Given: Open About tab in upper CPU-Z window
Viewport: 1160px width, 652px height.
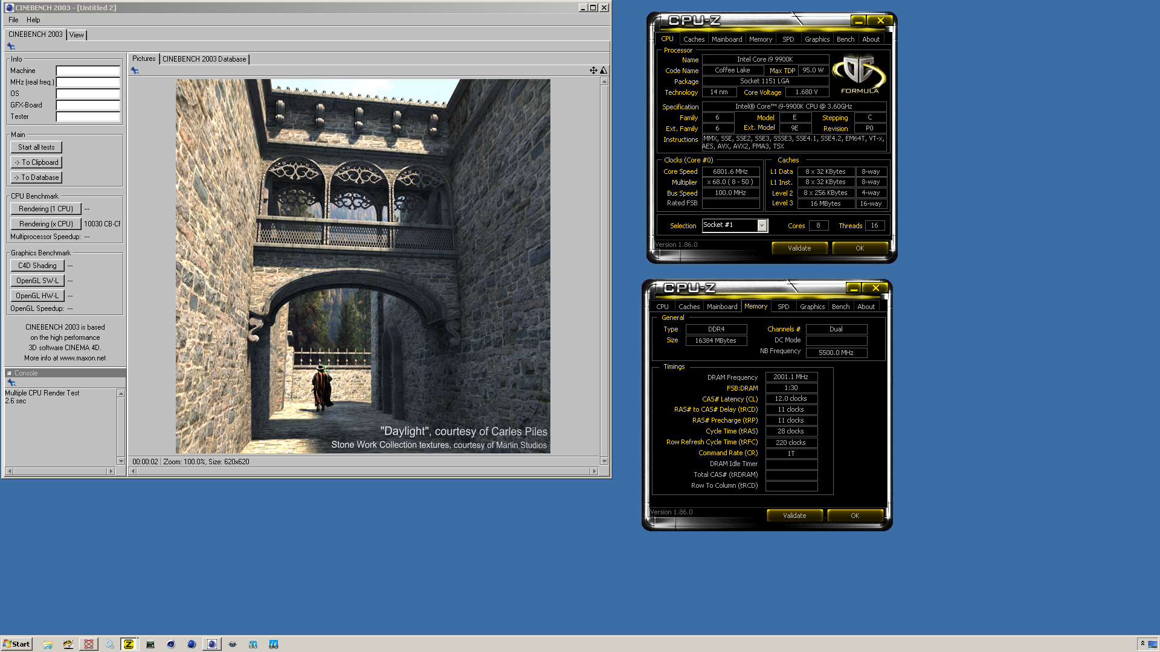Looking at the screenshot, I should [871, 39].
